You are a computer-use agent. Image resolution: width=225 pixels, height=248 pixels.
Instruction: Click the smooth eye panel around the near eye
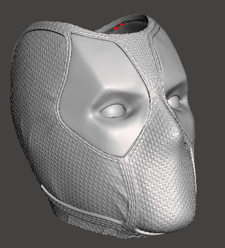tap(105, 95)
